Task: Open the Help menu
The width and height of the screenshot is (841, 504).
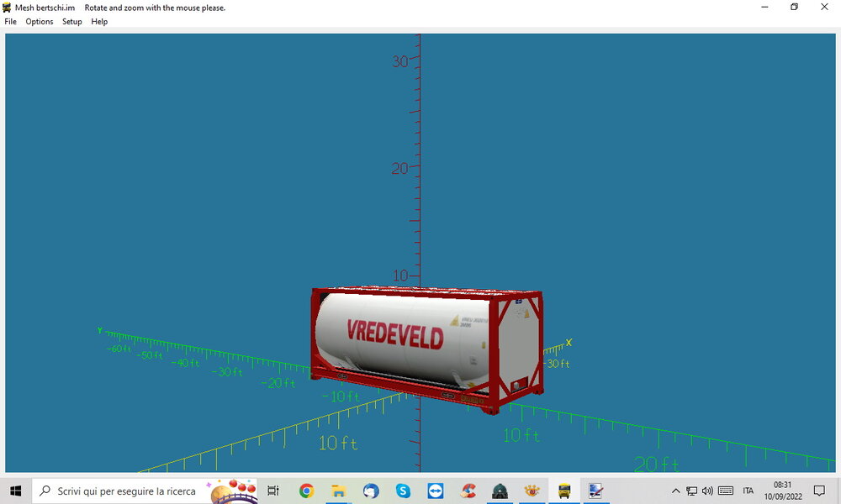Action: point(99,22)
